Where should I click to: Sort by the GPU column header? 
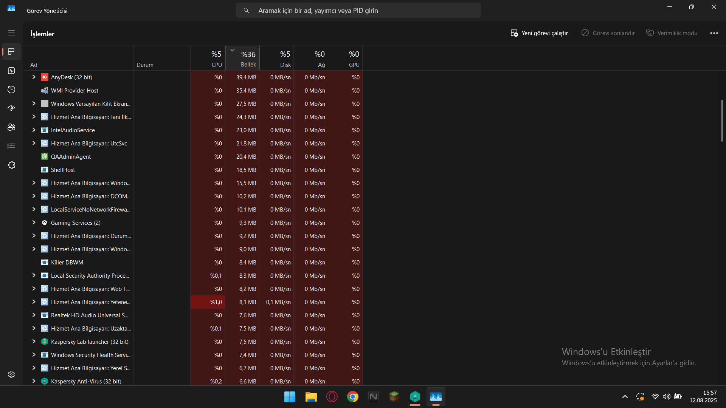click(345, 58)
